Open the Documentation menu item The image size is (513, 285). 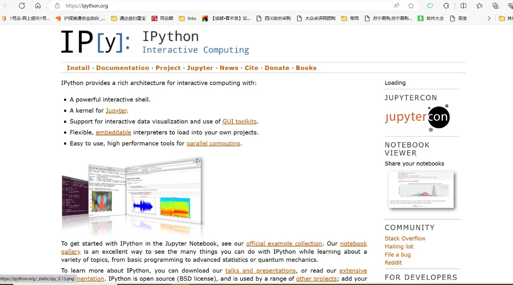[x=123, y=68]
